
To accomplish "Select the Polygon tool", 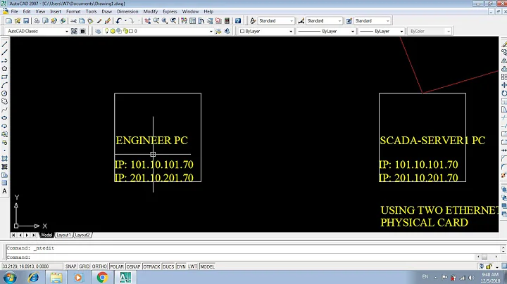I will 4,69.
